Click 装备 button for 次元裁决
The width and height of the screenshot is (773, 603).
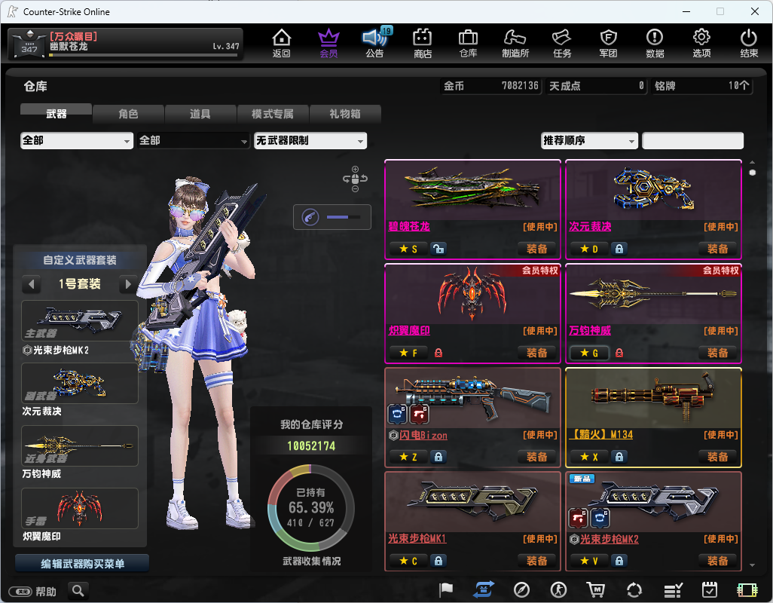(718, 249)
